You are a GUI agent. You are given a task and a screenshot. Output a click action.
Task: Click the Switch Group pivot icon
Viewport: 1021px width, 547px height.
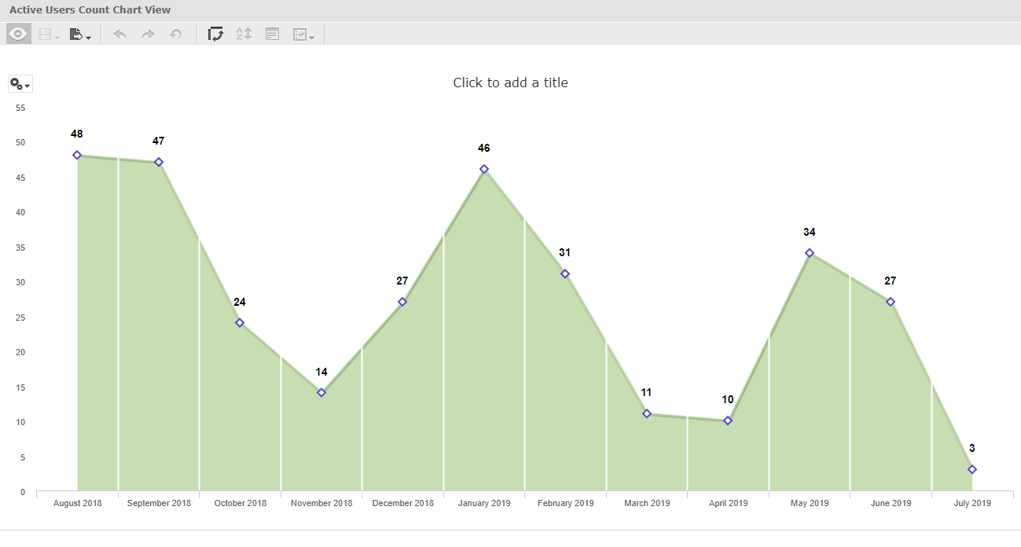coord(215,34)
